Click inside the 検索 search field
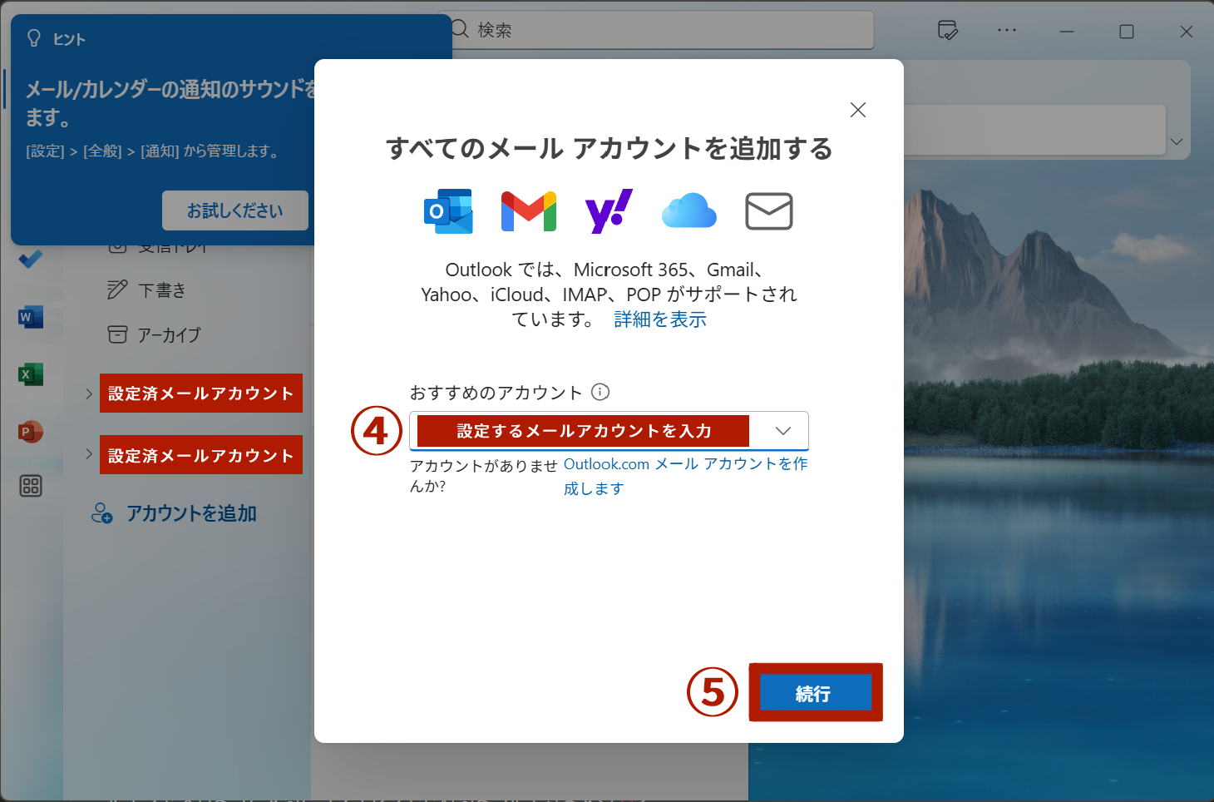This screenshot has width=1214, height=802. click(657, 30)
